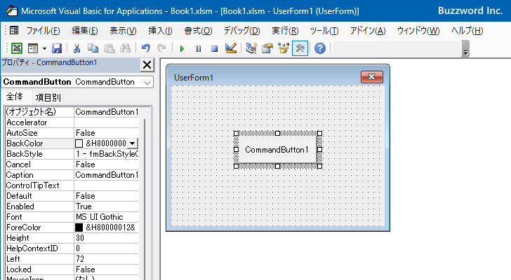Click the Design Mode icon
This screenshot has width=511, height=280.
click(231, 48)
